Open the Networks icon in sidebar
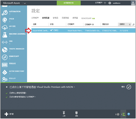Image resolution: width=136 pixels, height=119 pixels. click(5, 42)
